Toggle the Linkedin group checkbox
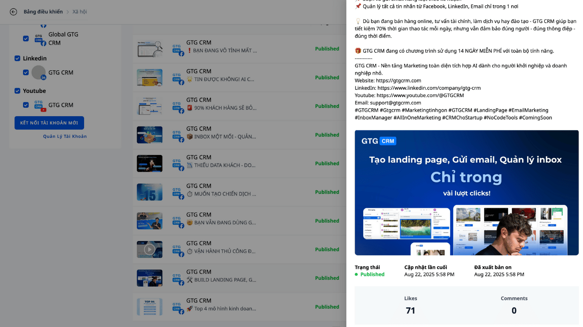The height and width of the screenshot is (327, 583). pos(17,58)
